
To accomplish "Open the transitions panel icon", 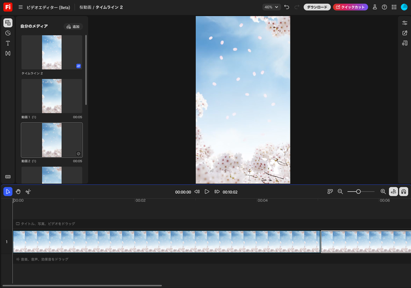I will tap(8, 53).
